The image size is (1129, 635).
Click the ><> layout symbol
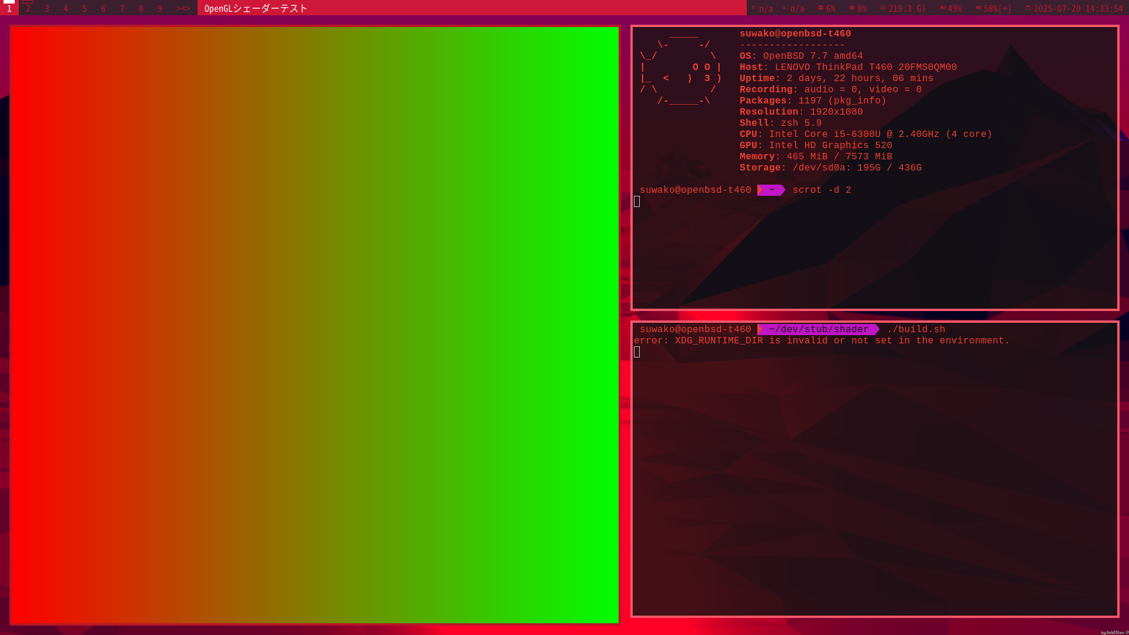coord(183,8)
